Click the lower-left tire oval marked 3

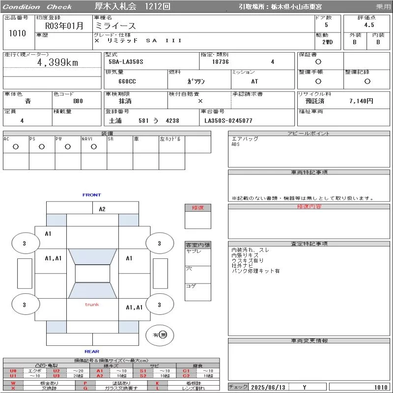click(x=26, y=305)
